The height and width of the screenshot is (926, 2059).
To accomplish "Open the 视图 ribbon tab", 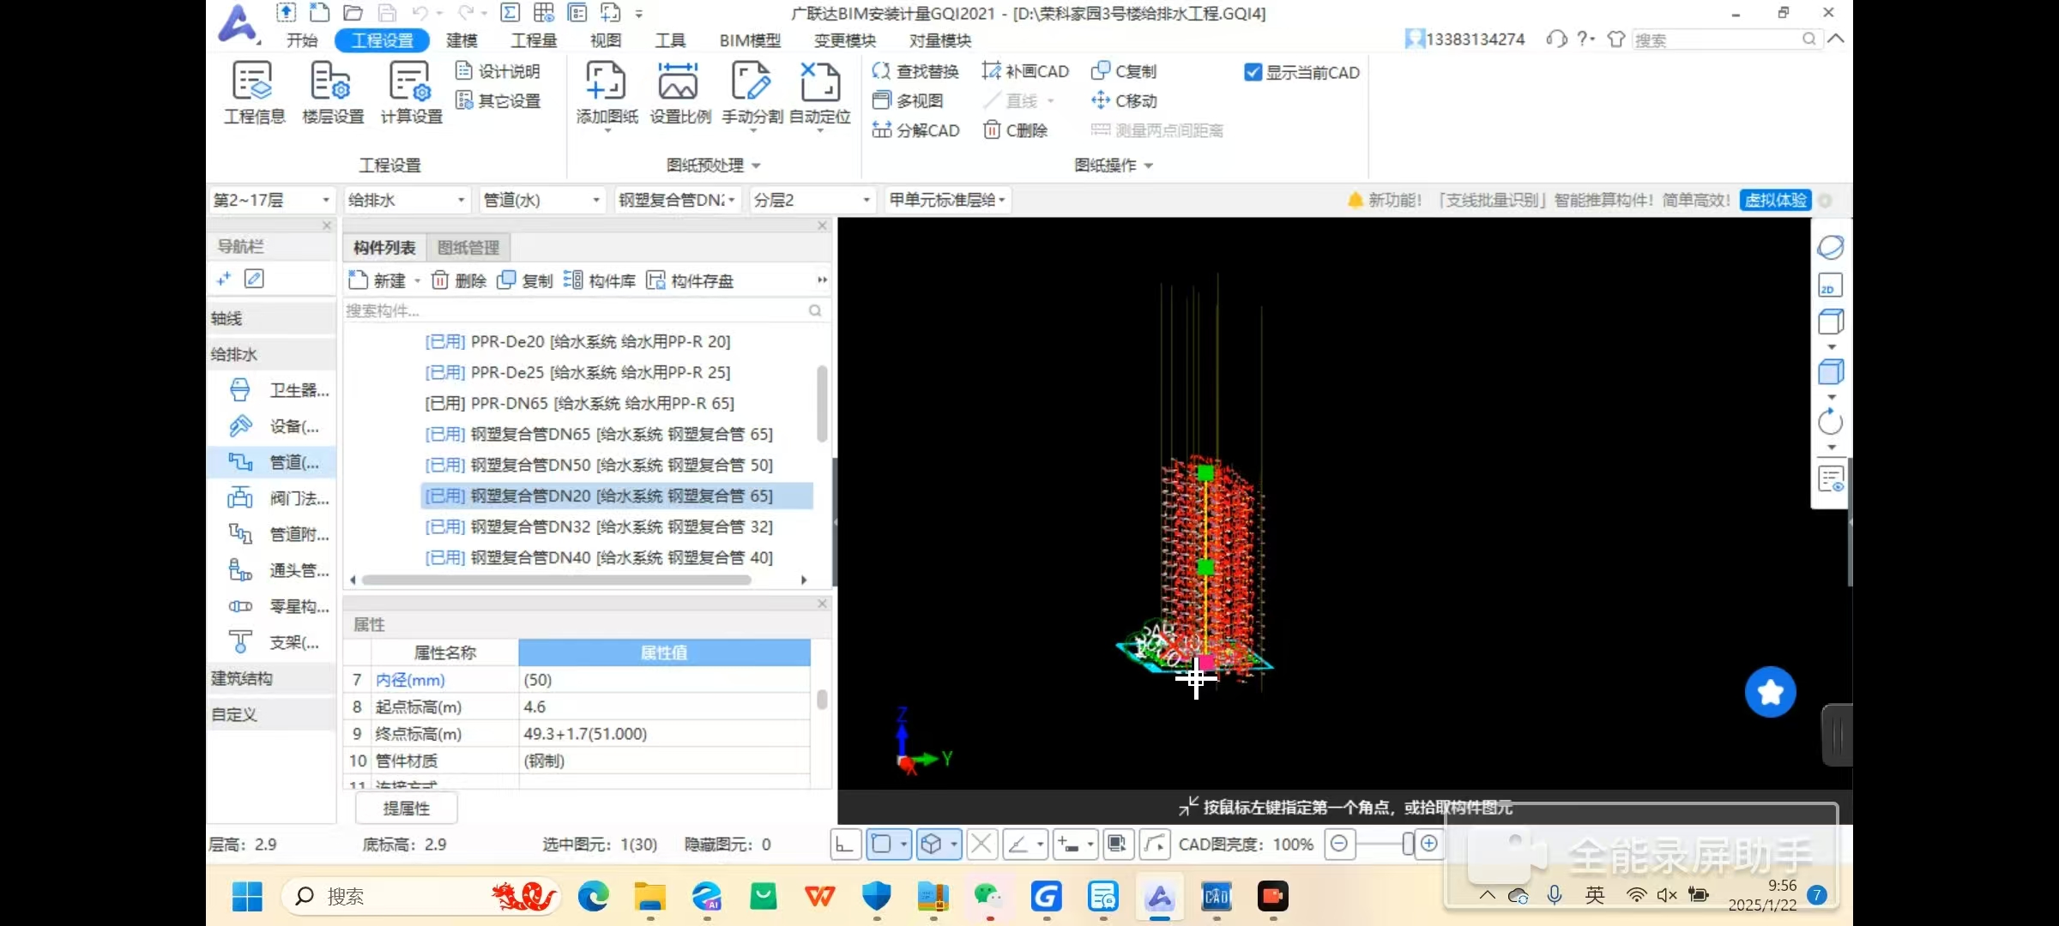I will pyautogui.click(x=606, y=40).
